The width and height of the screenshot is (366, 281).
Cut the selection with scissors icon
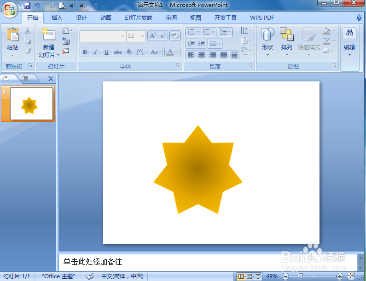coord(28,31)
